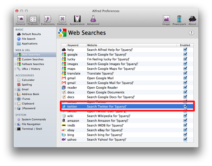
Task: Click the amazon row icon
Action: point(64,120)
